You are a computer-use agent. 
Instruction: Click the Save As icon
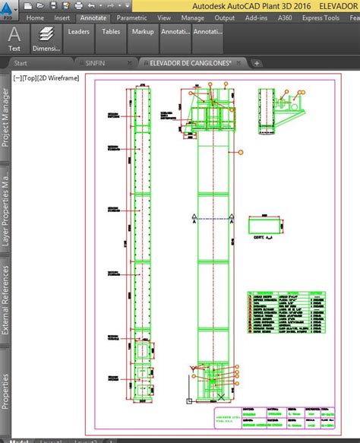tap(66, 5)
